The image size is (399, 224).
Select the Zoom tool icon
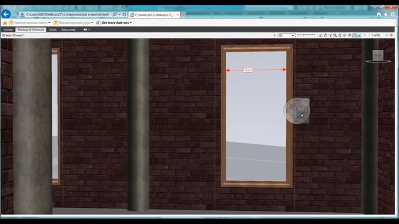coord(330,35)
